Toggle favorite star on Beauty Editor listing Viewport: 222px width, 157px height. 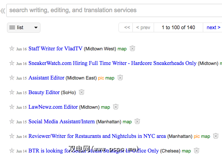coord(12,92)
